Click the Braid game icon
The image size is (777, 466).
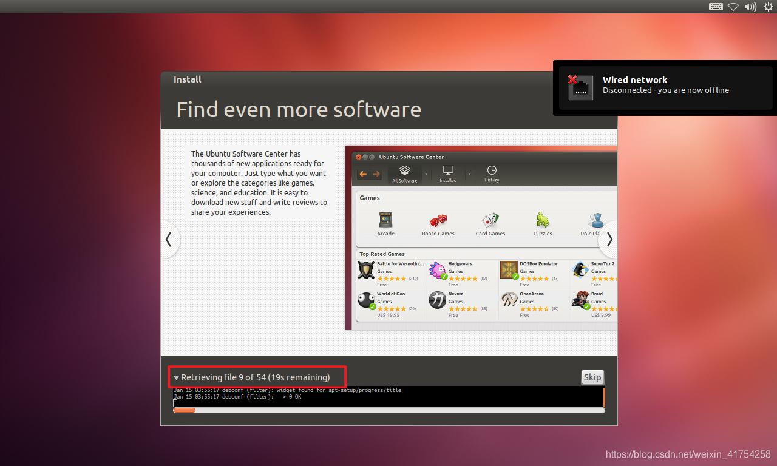580,300
